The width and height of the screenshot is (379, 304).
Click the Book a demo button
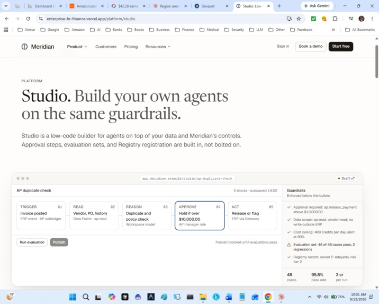pyautogui.click(x=311, y=46)
